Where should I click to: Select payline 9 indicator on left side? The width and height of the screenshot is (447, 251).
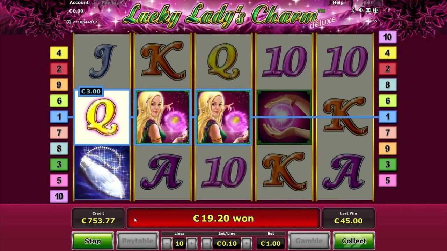tap(59, 85)
